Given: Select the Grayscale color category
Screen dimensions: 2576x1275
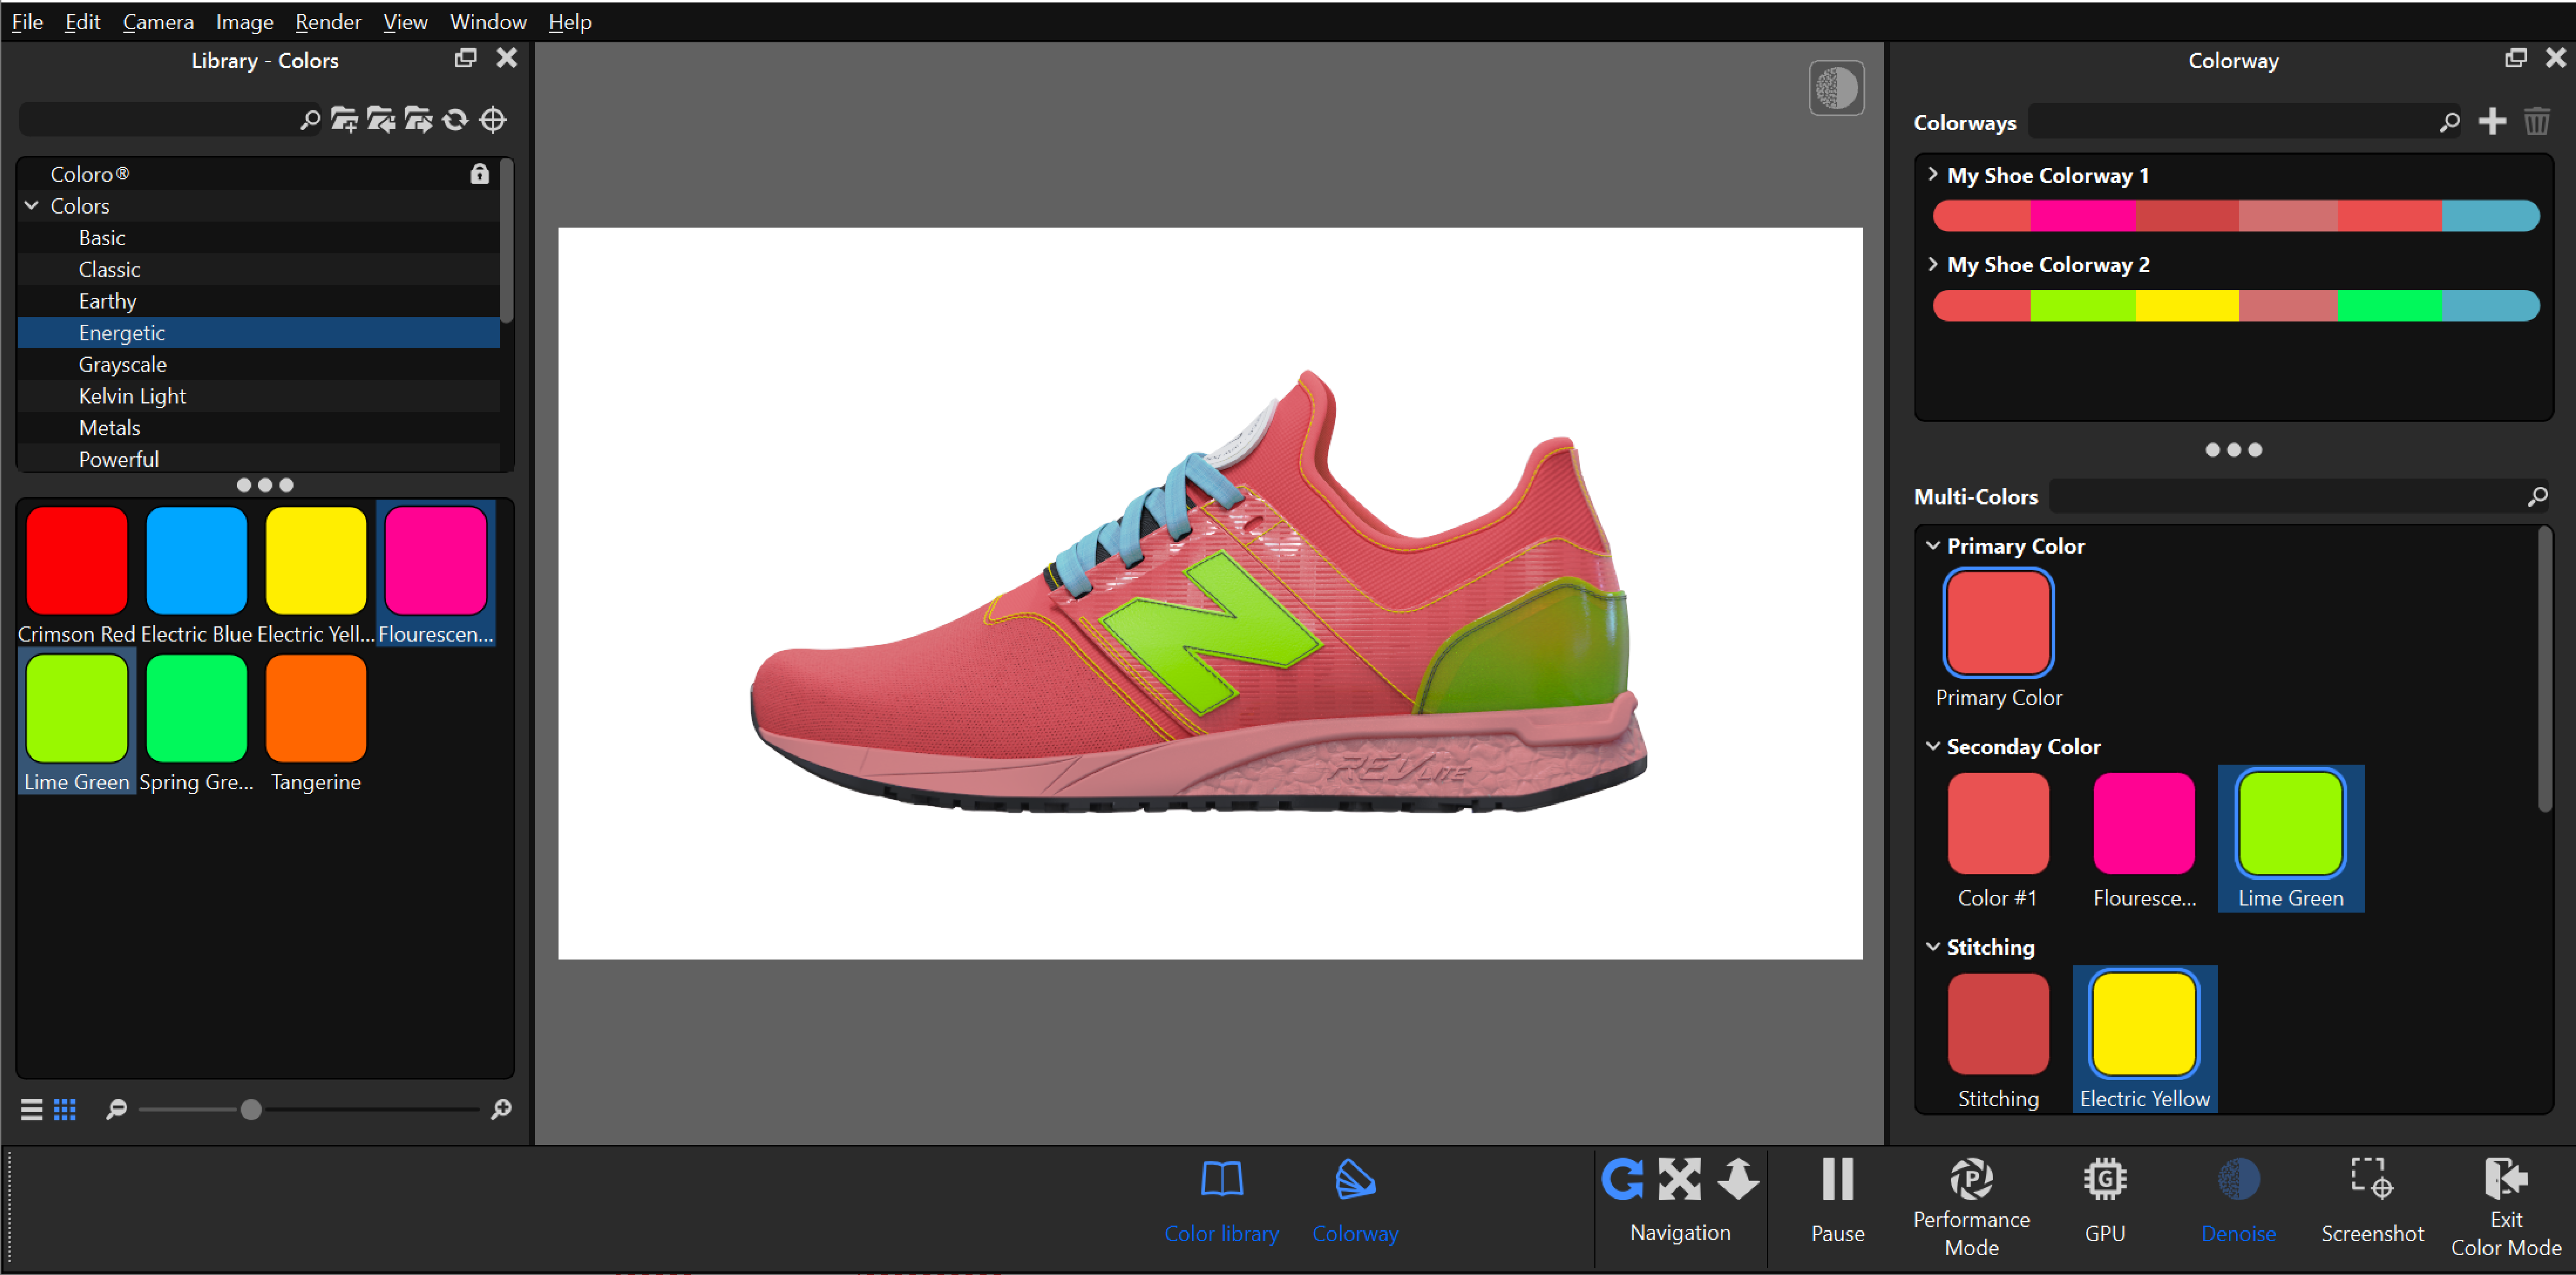Looking at the screenshot, I should (x=122, y=365).
